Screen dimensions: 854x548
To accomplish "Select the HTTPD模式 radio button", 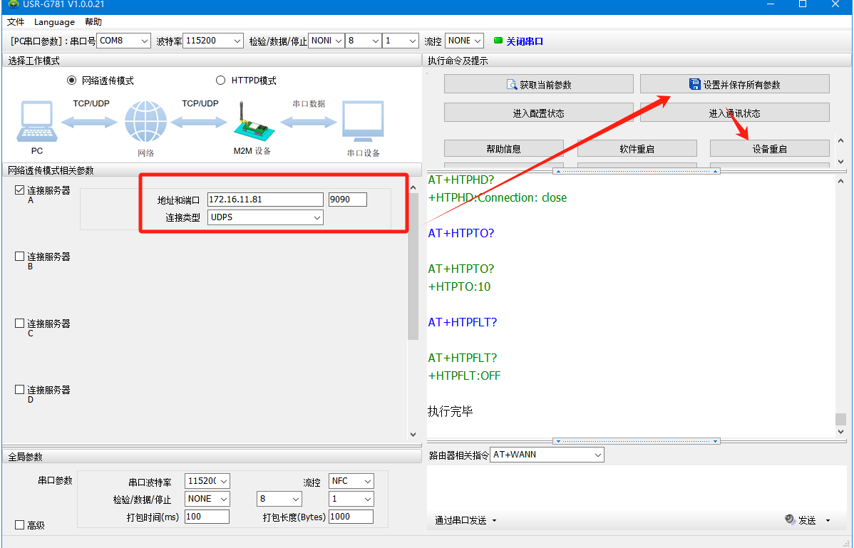I will tap(220, 81).
